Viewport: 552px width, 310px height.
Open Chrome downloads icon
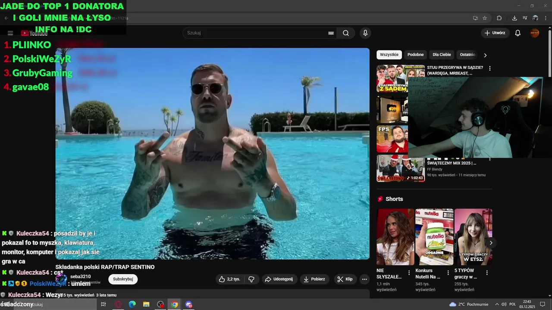[514, 18]
